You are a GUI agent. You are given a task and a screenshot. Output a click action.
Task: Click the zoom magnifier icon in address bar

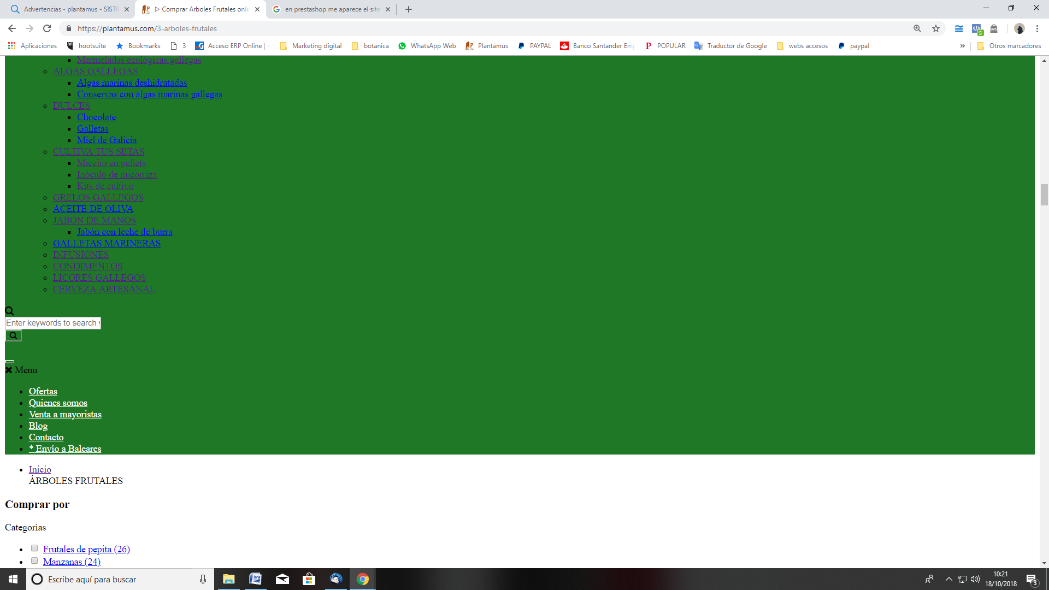pos(917,28)
